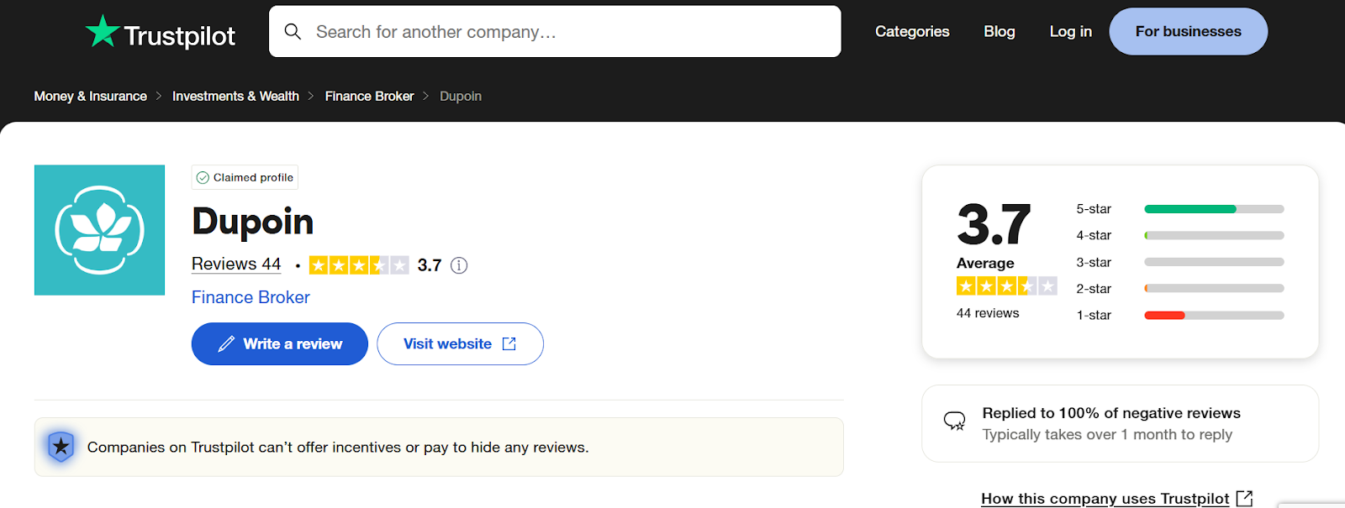Click the Trustpilot logo
Viewport: 1345px width, 508px height.
(161, 33)
